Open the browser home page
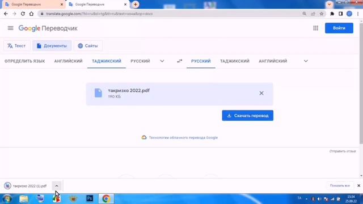The height and width of the screenshot is (204, 363). pos(32,14)
